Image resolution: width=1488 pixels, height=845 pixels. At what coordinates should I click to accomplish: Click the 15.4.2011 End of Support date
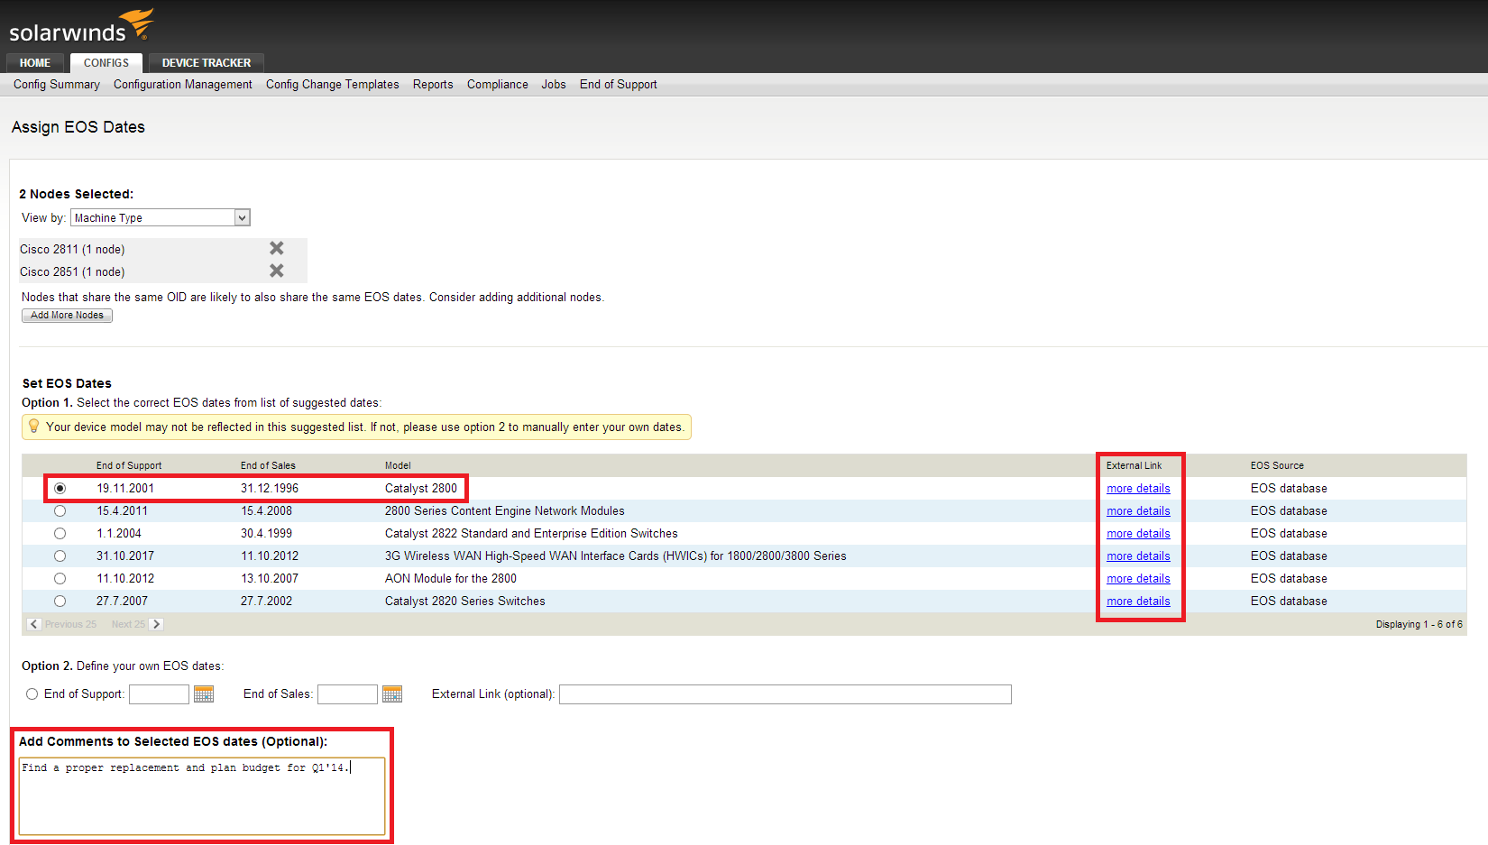tap(123, 511)
